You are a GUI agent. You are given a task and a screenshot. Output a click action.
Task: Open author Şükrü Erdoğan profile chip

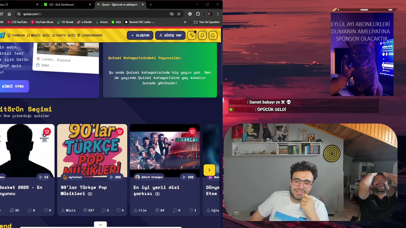tap(149, 177)
